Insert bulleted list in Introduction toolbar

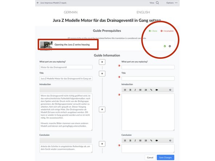point(140,90)
